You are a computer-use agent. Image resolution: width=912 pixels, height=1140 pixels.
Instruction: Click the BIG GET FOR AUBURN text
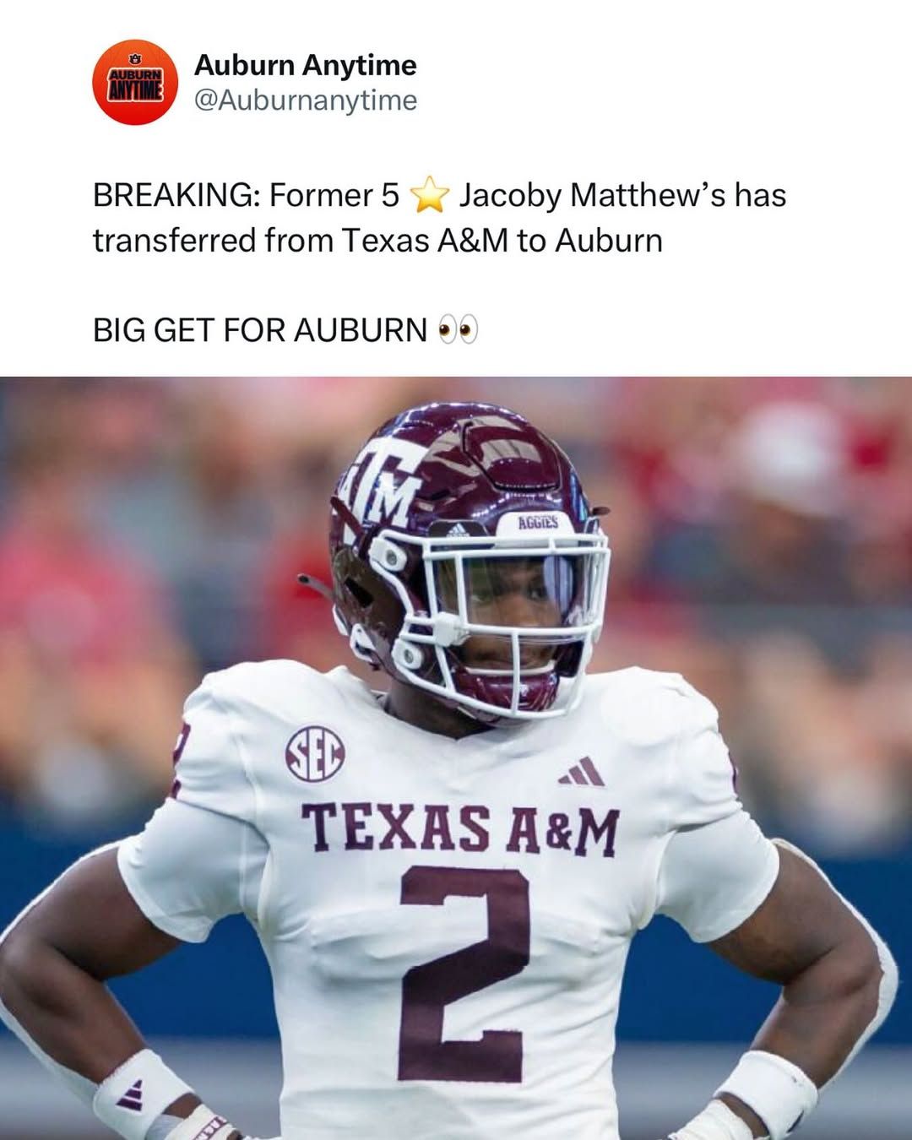pos(259,330)
